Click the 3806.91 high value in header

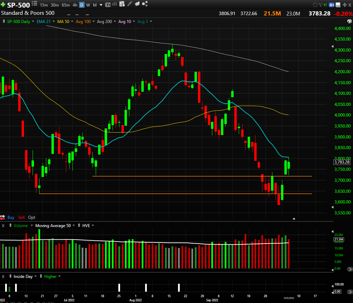227,13
